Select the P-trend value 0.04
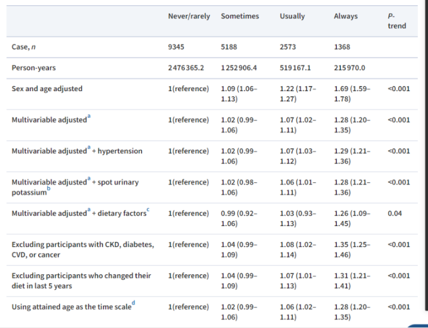 [394, 214]
